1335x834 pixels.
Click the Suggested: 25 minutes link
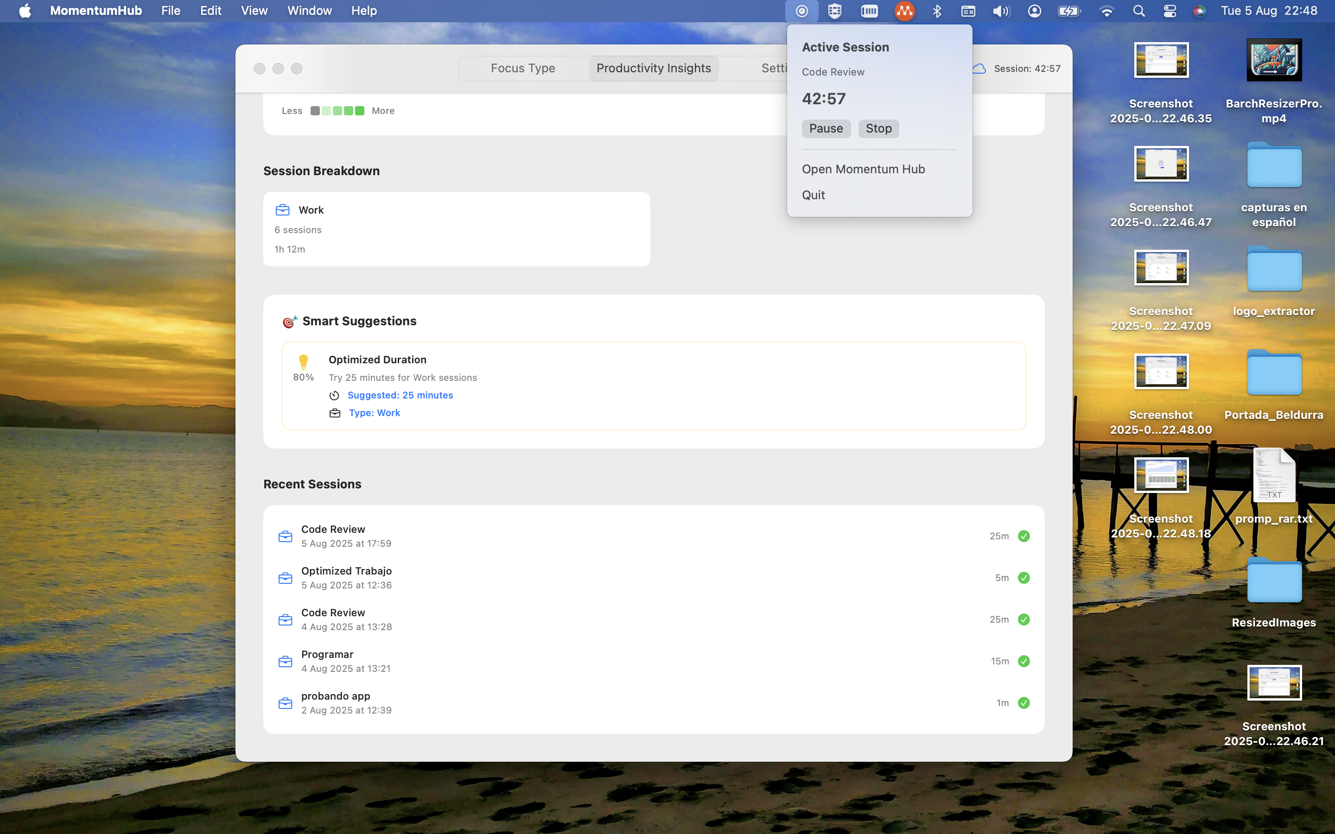click(400, 396)
